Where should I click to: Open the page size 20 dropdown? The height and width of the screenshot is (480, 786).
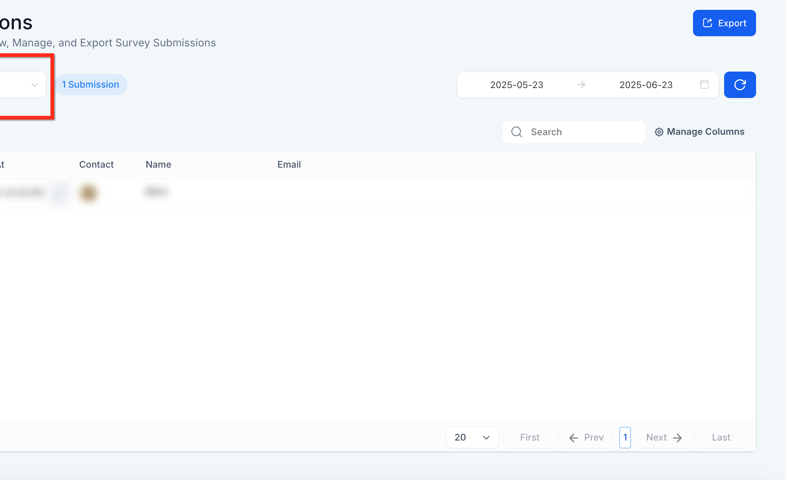coord(472,437)
